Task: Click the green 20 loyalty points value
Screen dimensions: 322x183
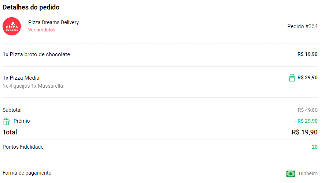Action: pyautogui.click(x=315, y=147)
